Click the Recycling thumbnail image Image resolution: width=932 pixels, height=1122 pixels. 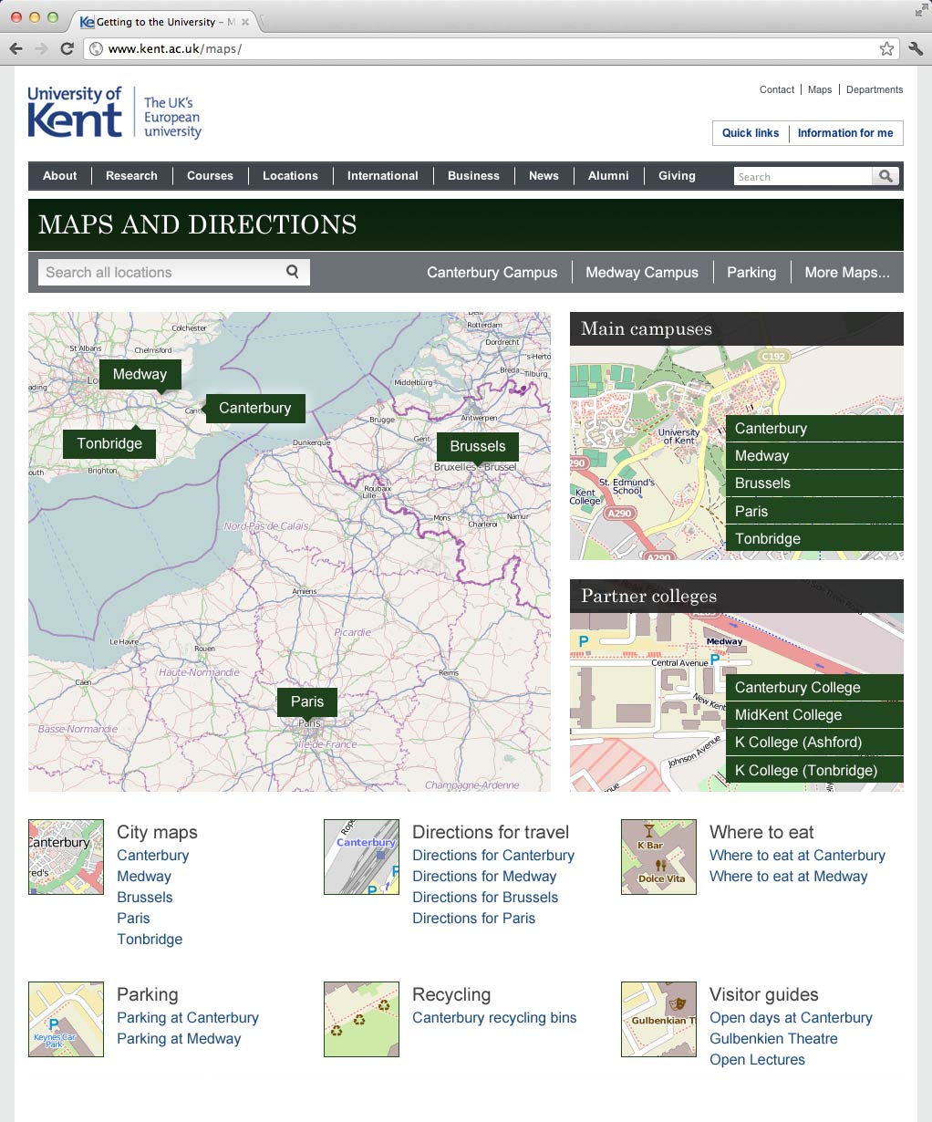coord(361,1019)
